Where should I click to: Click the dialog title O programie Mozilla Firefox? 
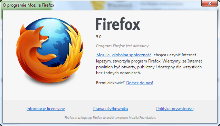(28, 5)
